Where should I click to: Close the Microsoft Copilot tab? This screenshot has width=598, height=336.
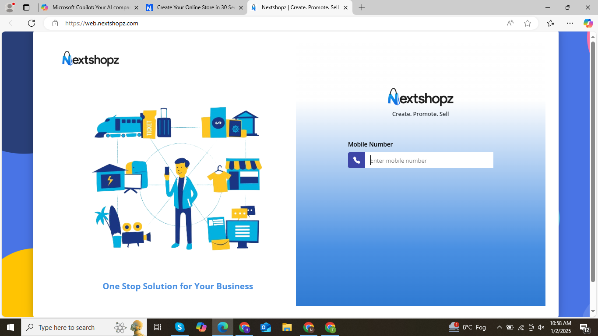point(136,7)
